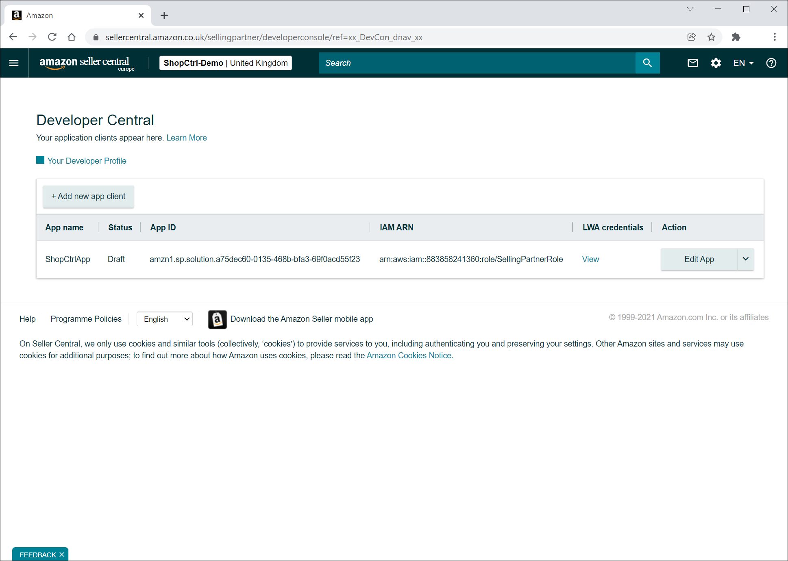Click the LWA credentials column header
Image resolution: width=788 pixels, height=561 pixels.
(613, 227)
